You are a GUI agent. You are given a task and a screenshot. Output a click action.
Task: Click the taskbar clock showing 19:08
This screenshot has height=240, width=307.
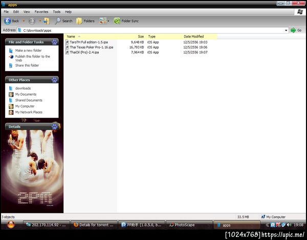pyautogui.click(x=298, y=225)
